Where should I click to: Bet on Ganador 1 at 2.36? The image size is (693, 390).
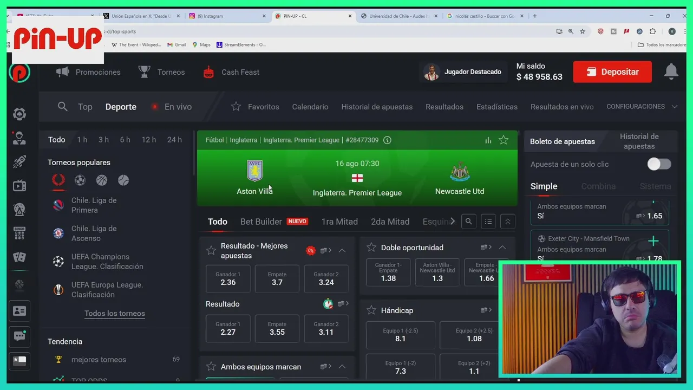click(228, 278)
